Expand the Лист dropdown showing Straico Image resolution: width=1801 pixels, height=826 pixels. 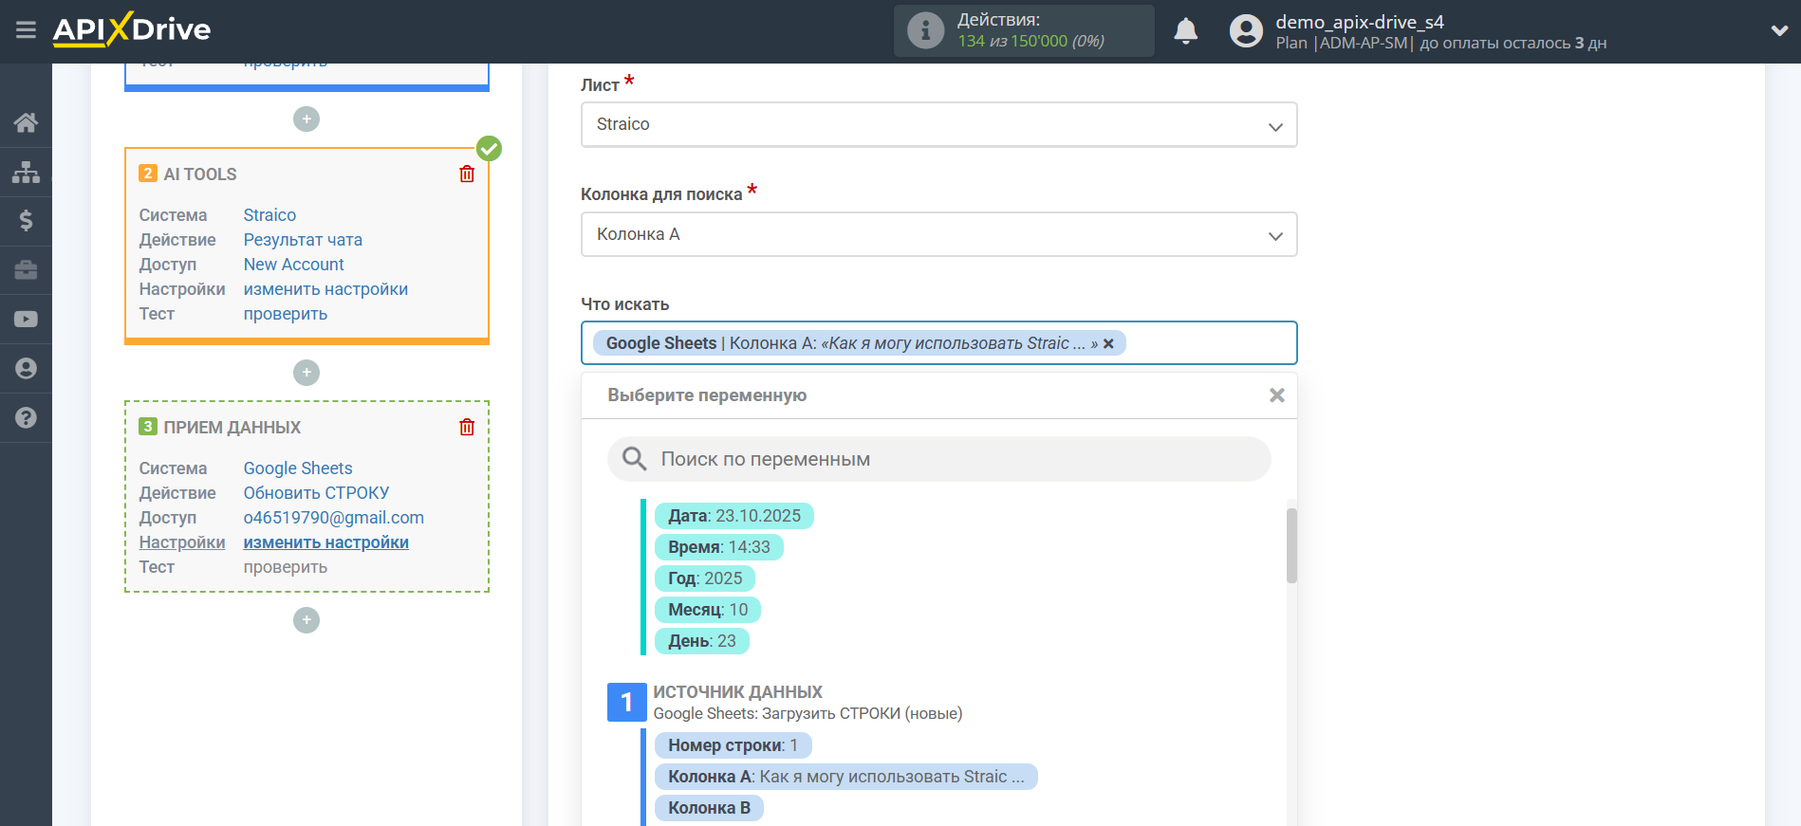click(938, 125)
